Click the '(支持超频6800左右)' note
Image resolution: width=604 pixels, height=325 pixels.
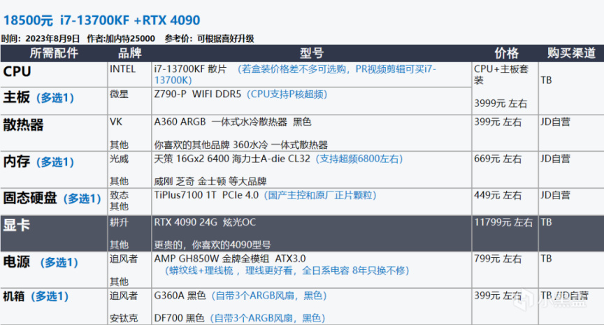tap(359, 159)
